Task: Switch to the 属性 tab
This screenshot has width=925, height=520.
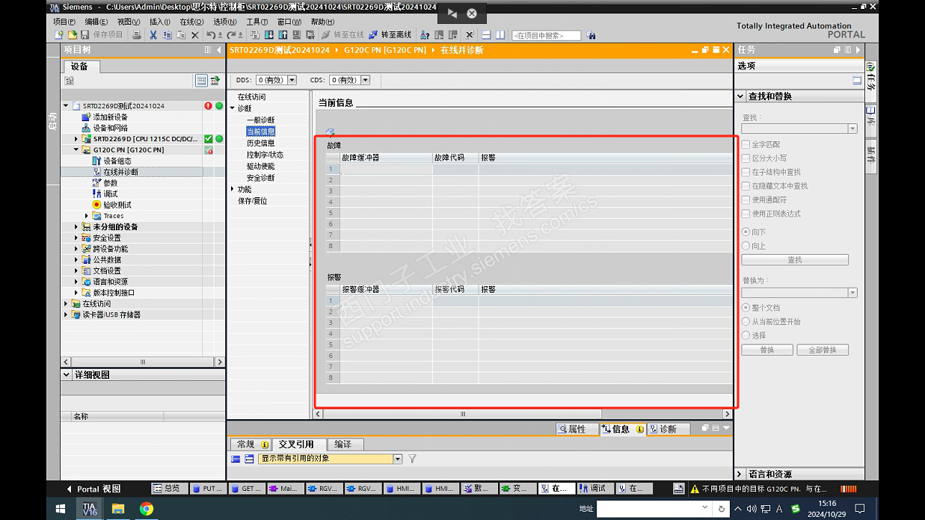Action: tap(577, 430)
